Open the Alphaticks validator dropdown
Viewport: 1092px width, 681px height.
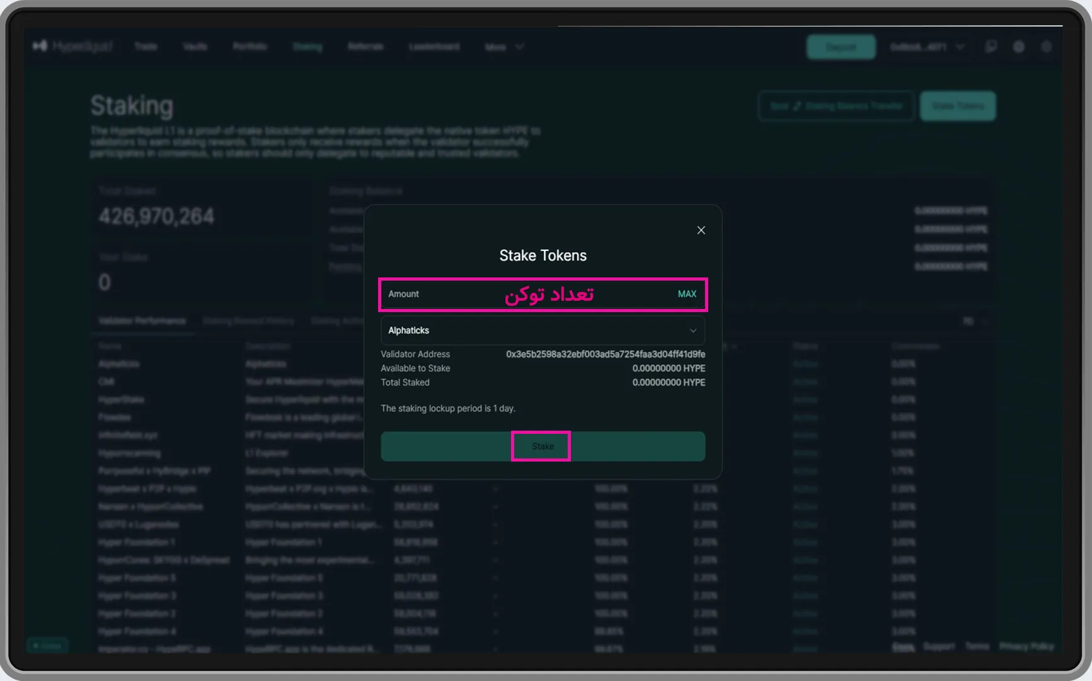pyautogui.click(x=543, y=330)
